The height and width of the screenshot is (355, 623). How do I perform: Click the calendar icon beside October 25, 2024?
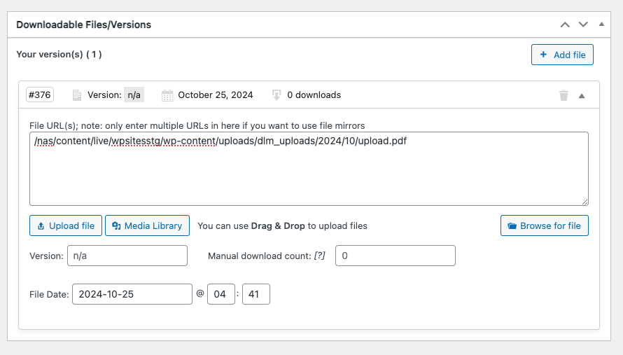pos(167,95)
